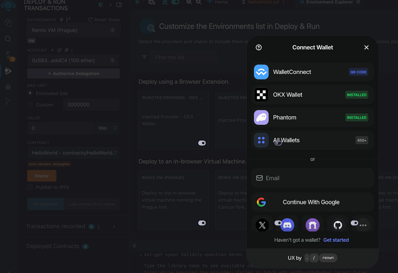Open All Wallets list
398x273 pixels.
[x=313, y=140]
